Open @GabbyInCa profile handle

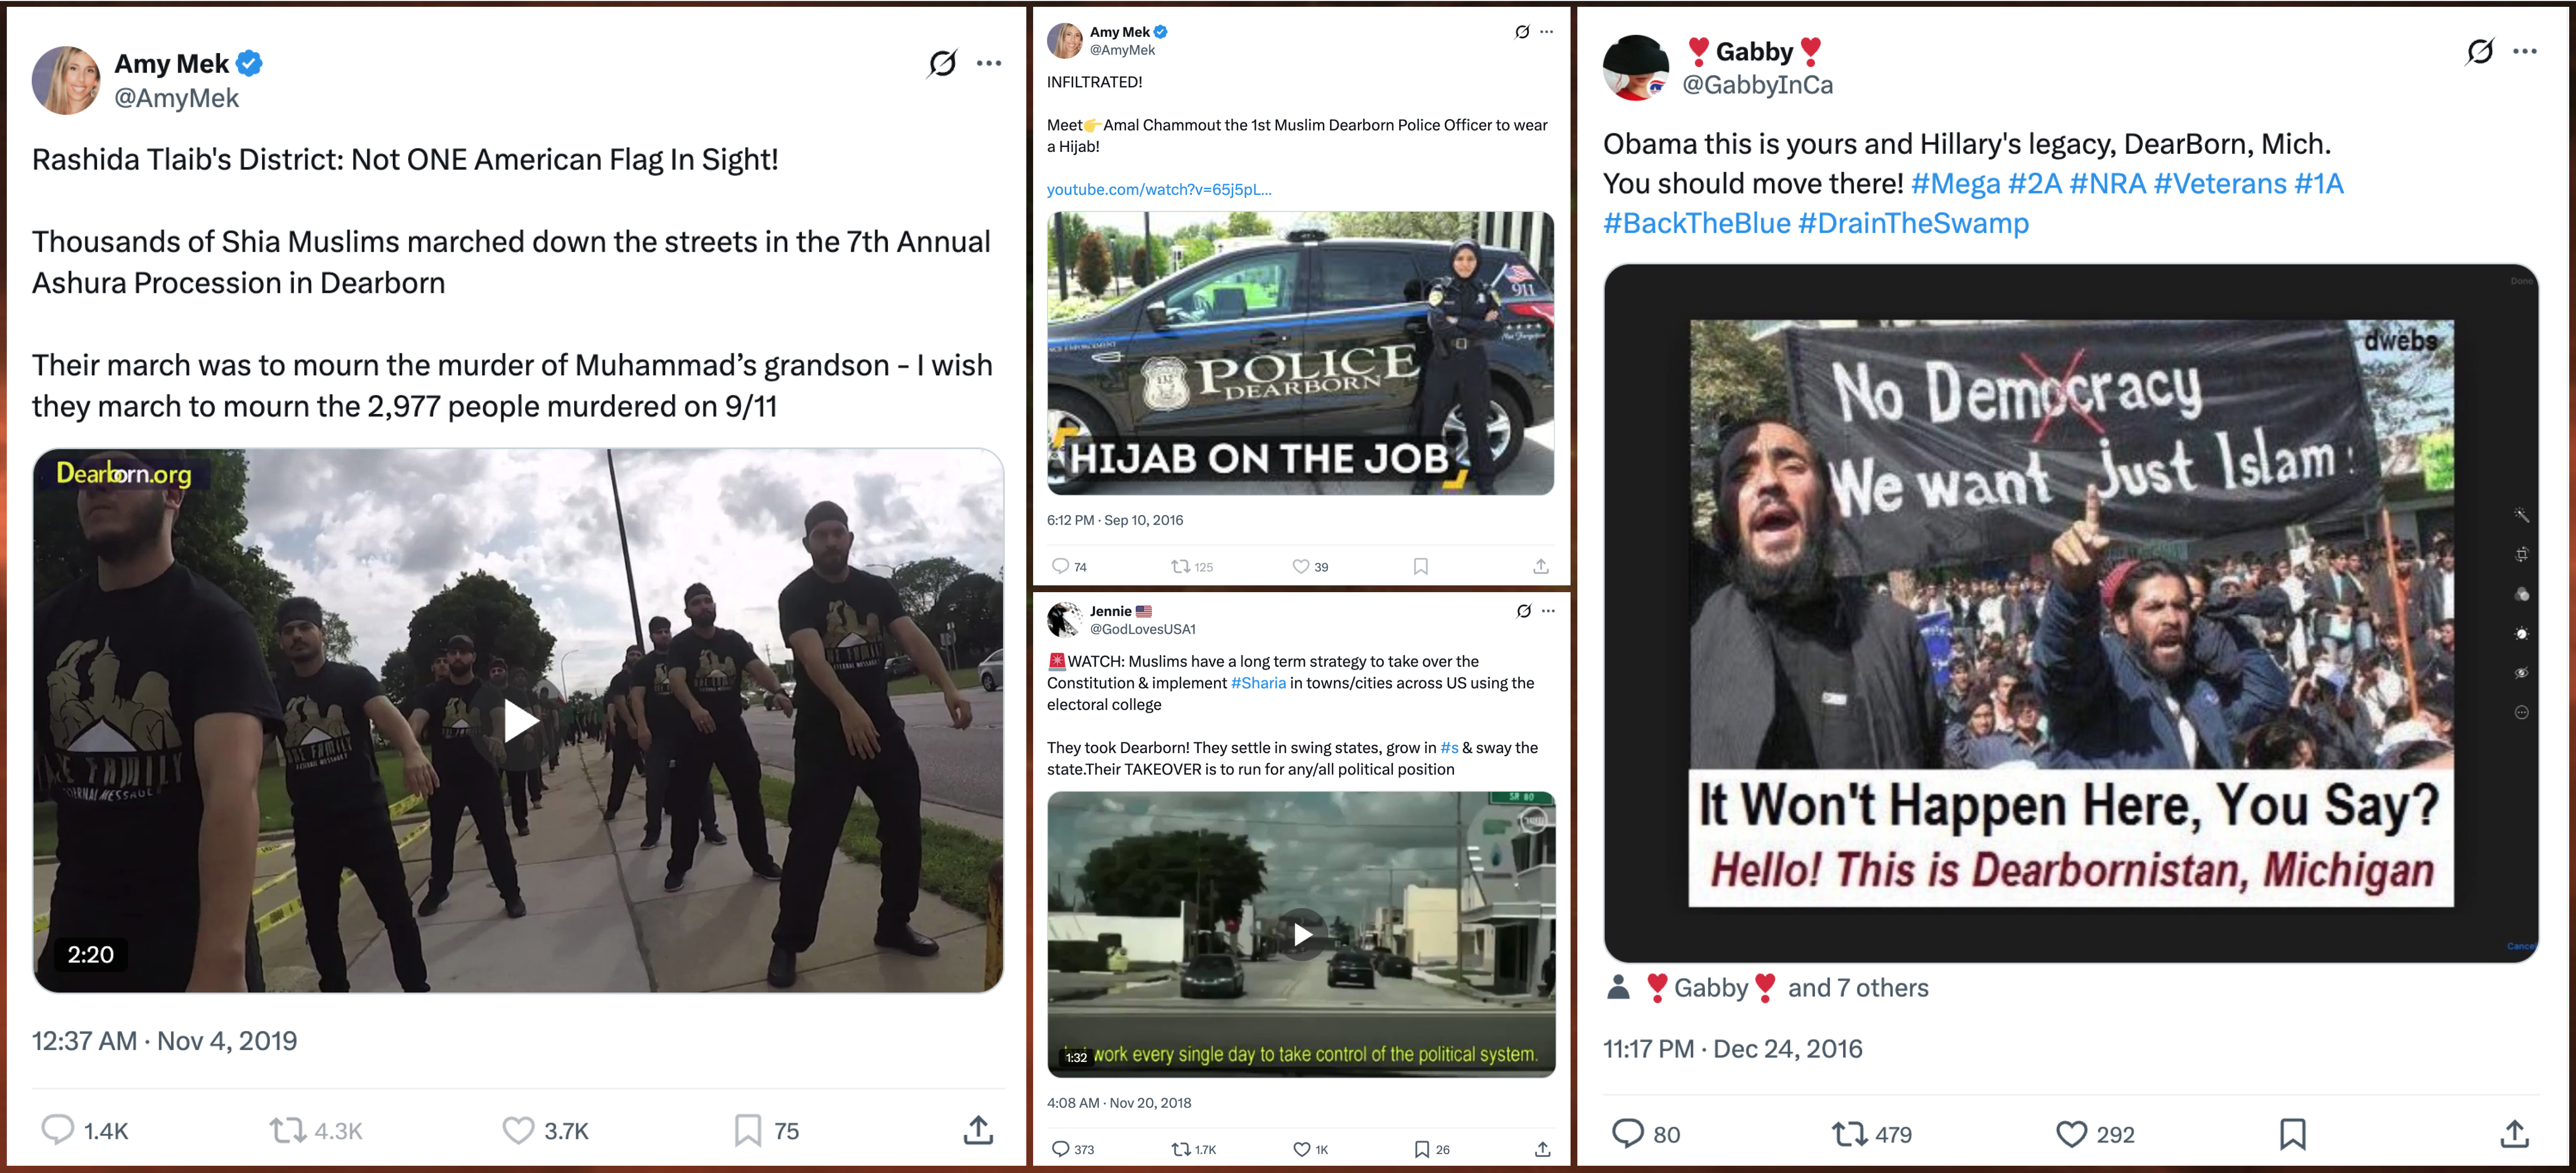point(1757,85)
